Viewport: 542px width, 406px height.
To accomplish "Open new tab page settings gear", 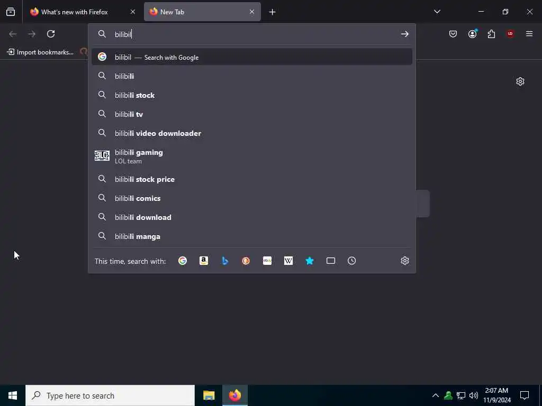I will pyautogui.click(x=520, y=81).
